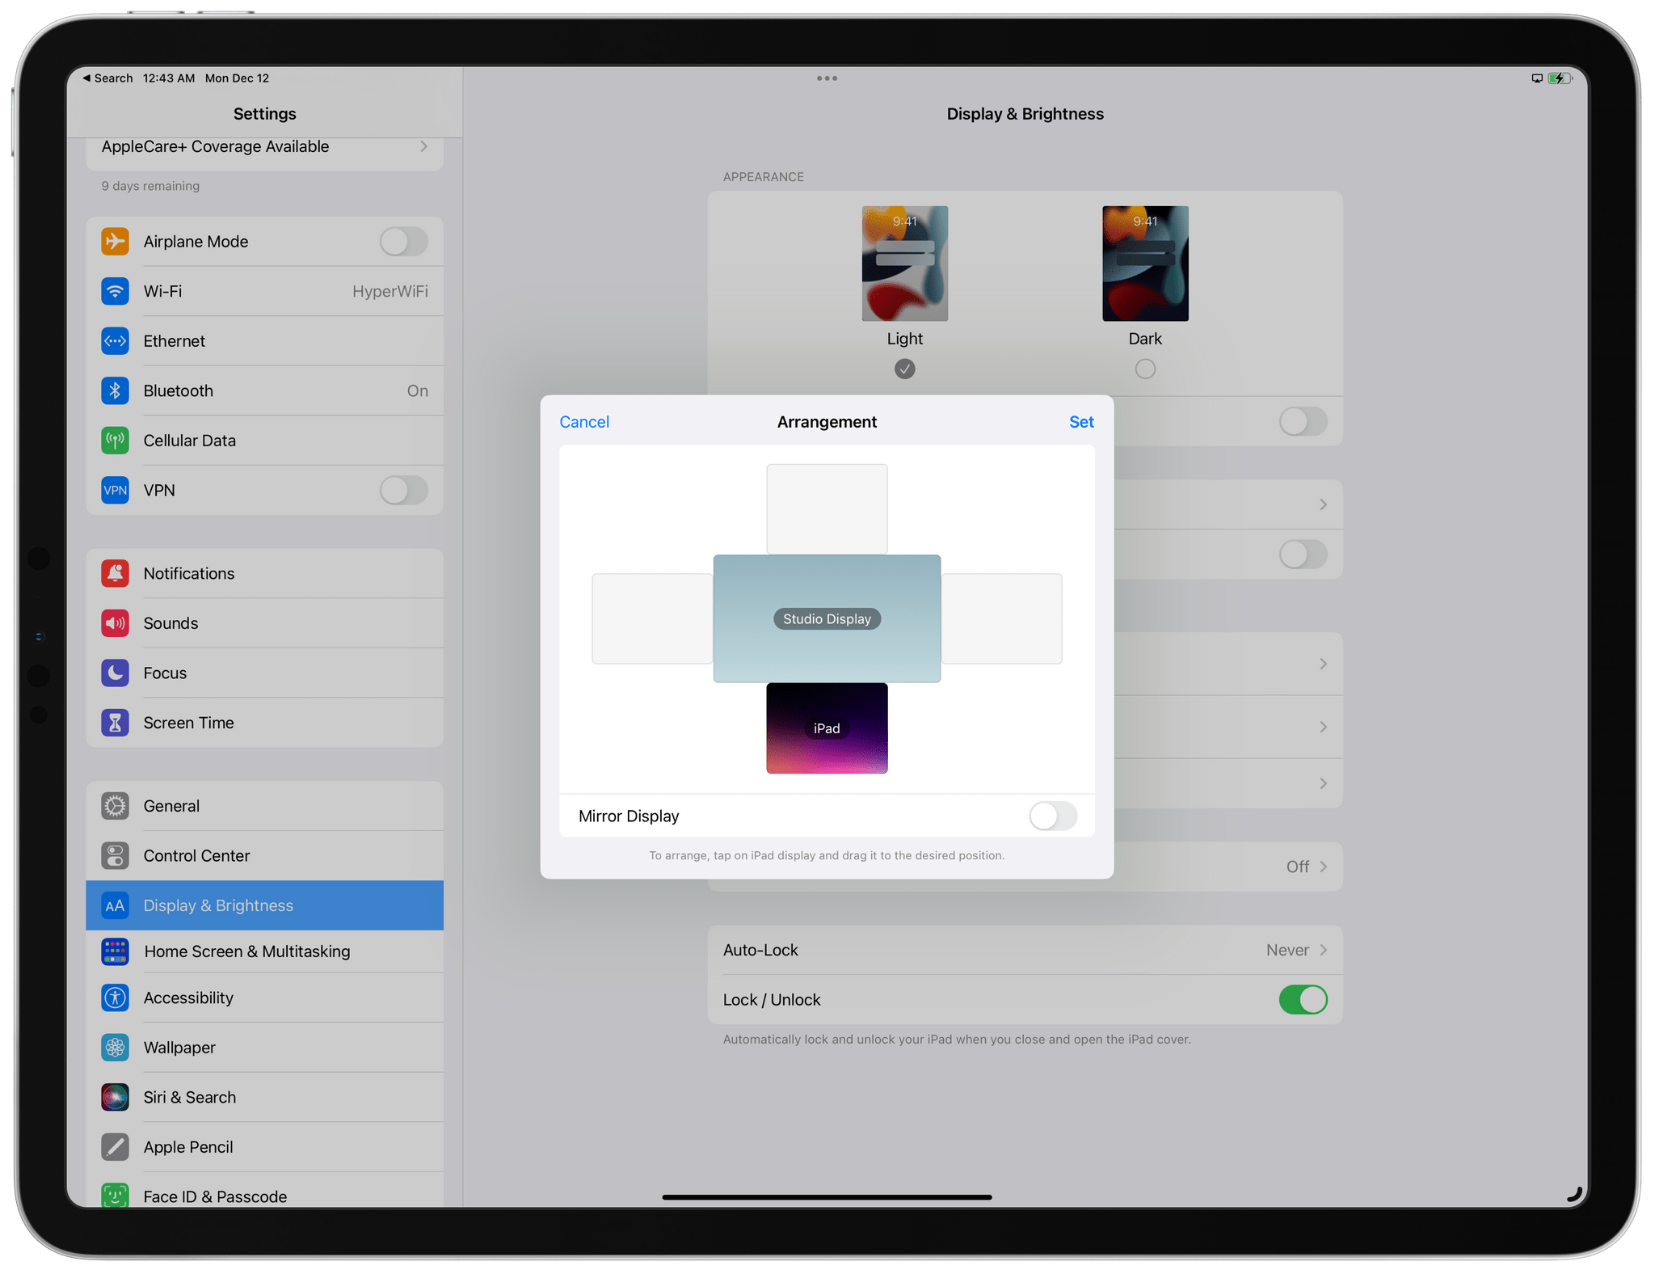Open General settings
The width and height of the screenshot is (1655, 1274).
pyautogui.click(x=264, y=806)
